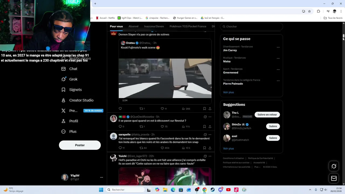
Task: Open the floating messages envelope button
Action: pos(334,178)
